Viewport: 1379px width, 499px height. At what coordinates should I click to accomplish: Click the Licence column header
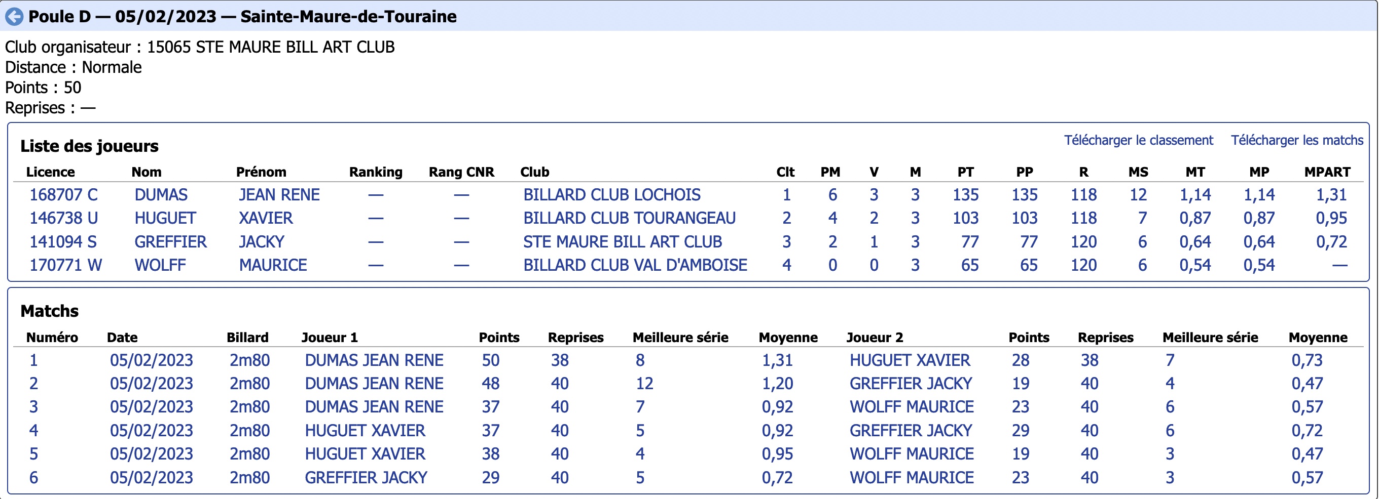tap(50, 172)
